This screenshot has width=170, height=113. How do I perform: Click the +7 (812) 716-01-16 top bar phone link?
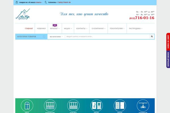click(63, 2)
